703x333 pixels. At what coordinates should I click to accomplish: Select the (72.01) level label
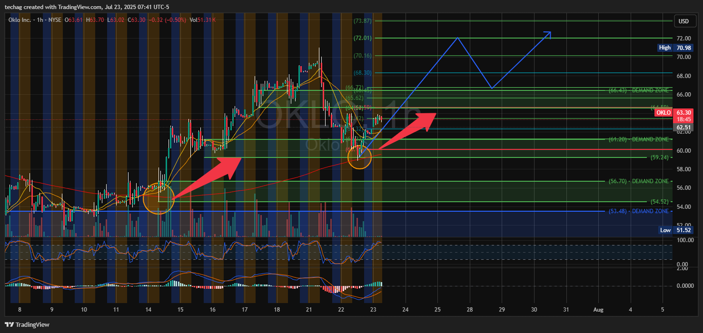point(362,38)
